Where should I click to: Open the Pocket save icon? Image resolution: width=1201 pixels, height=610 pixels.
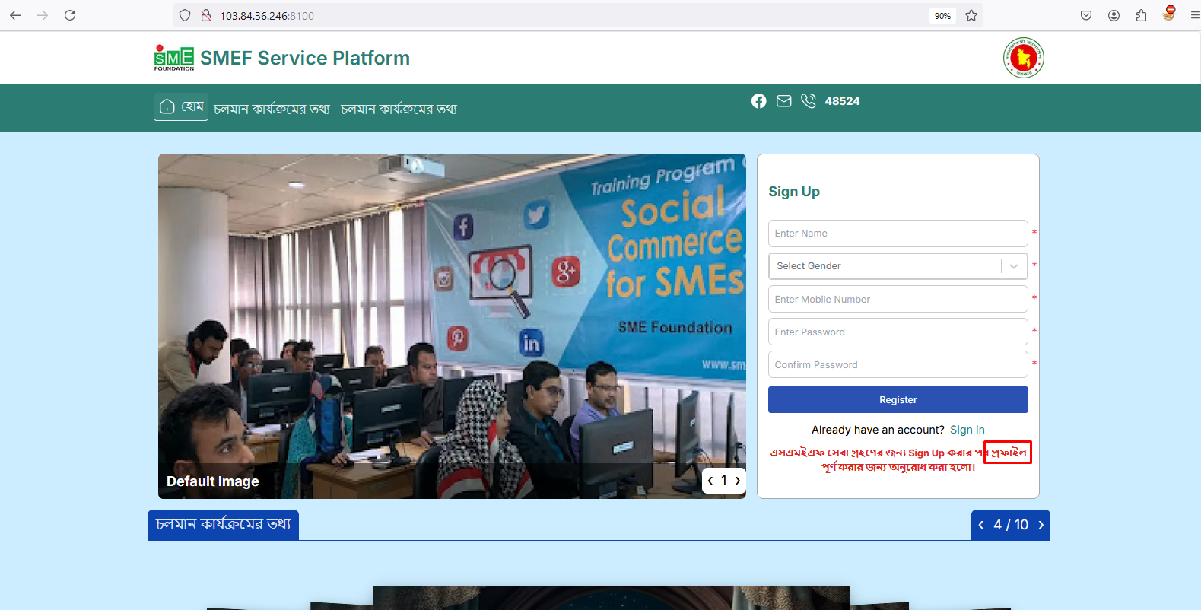click(x=1086, y=15)
